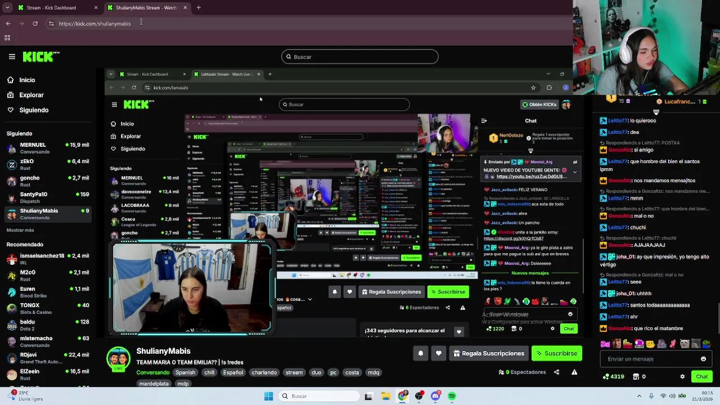Show hidden system tray icons
The width and height of the screenshot is (720, 405).
click(x=639, y=396)
